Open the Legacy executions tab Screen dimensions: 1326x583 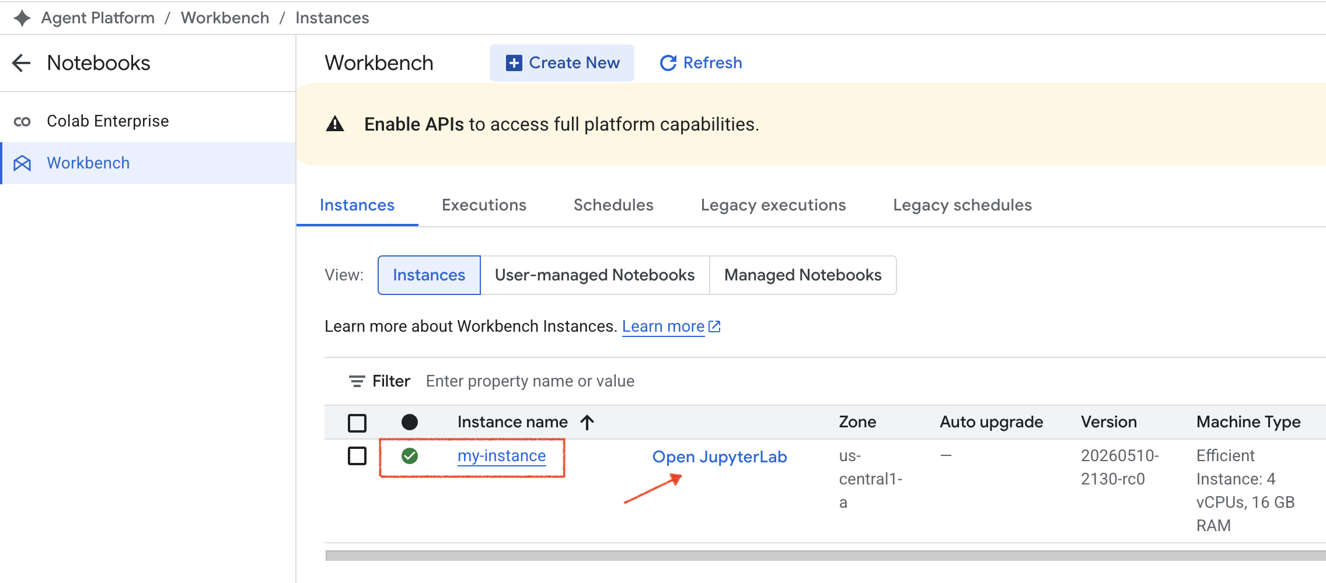(x=773, y=205)
